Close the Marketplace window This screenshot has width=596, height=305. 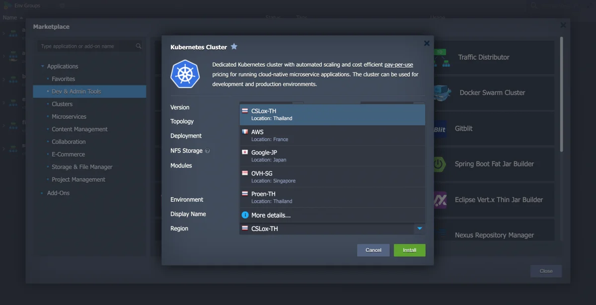563,25
